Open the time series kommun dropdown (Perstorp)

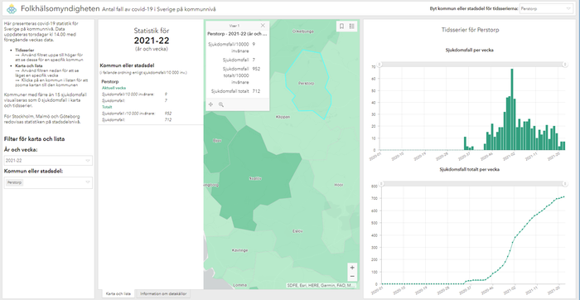[x=546, y=8]
